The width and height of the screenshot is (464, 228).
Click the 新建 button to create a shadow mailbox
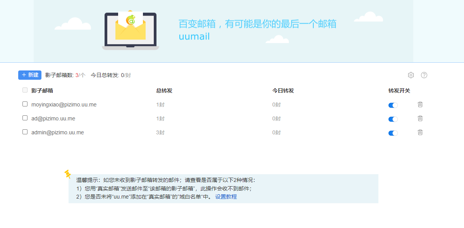coord(29,75)
